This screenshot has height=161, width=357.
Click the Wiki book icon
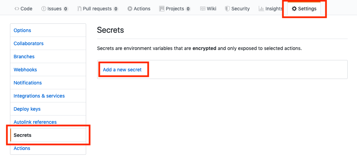tap(203, 9)
